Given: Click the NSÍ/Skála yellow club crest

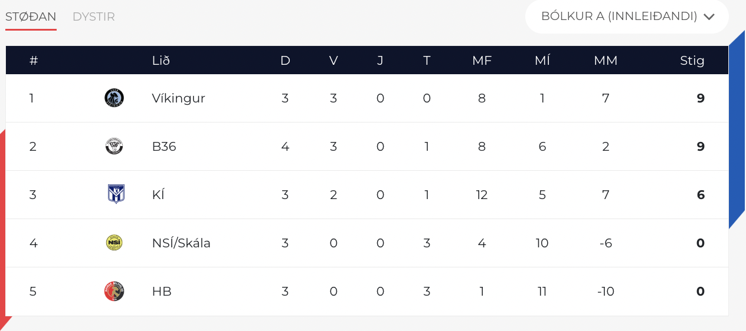Looking at the screenshot, I should 114,243.
